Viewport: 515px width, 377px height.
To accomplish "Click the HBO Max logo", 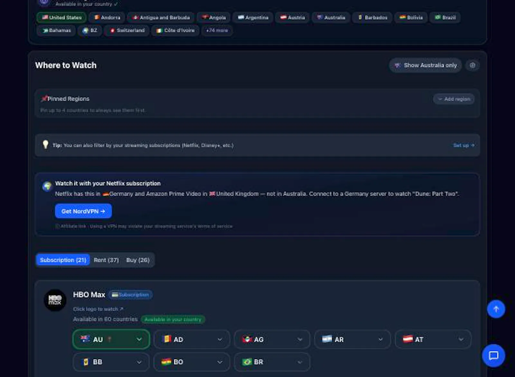I will click(55, 300).
